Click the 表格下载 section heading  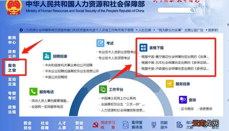pyautogui.click(x=156, y=48)
